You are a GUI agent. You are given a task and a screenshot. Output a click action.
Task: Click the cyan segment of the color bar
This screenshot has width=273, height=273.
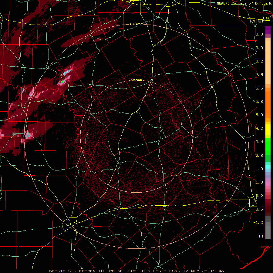[x=268, y=167]
